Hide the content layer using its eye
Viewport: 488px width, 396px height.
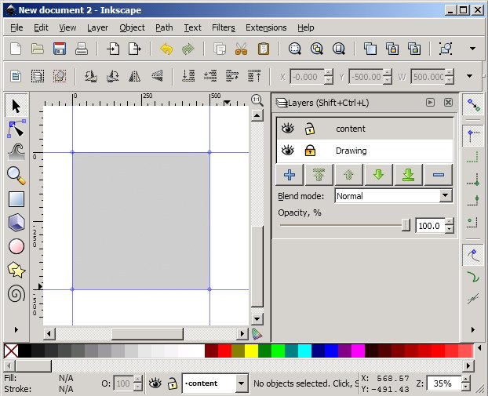(x=288, y=128)
